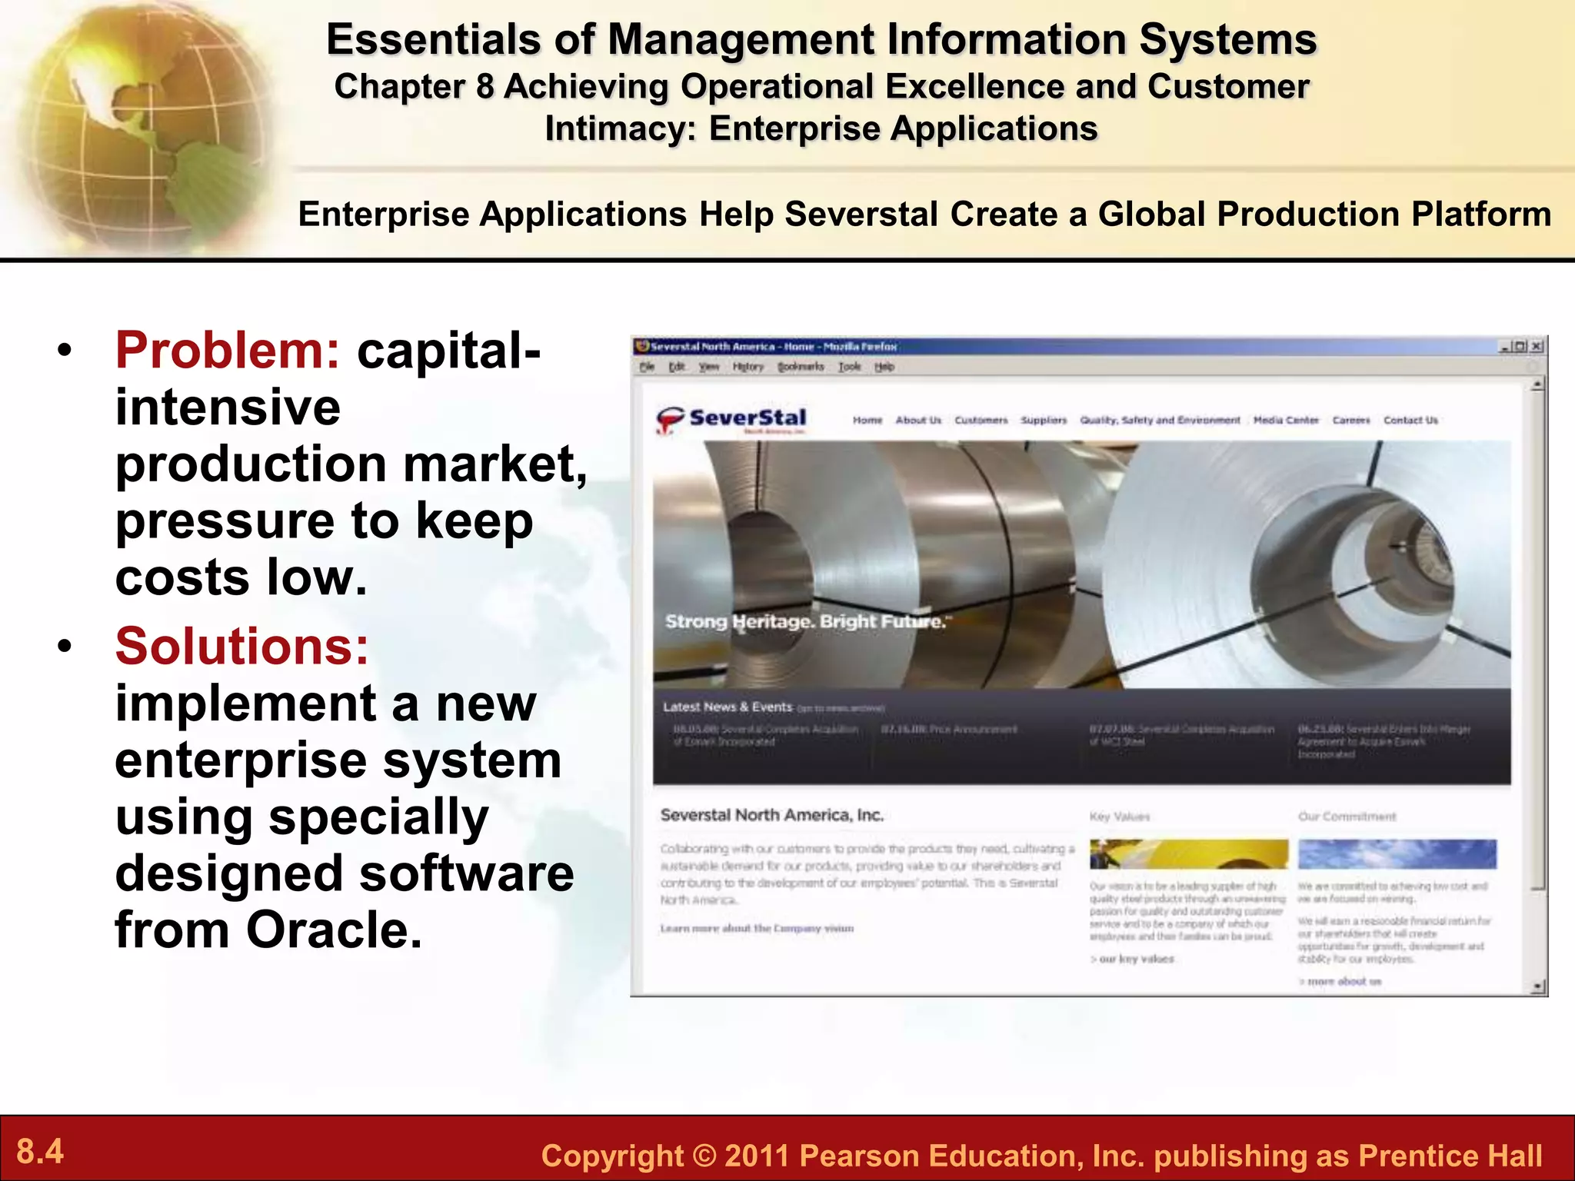Click the Firefox window title text
The width and height of the screenshot is (1575, 1181).
click(x=774, y=346)
